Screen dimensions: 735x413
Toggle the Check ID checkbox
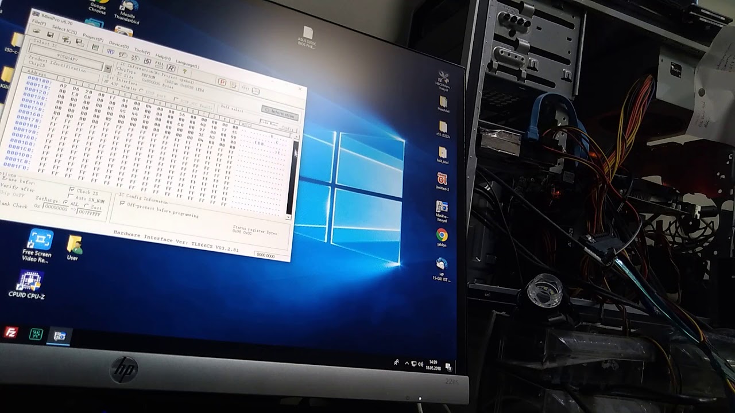[x=72, y=189]
